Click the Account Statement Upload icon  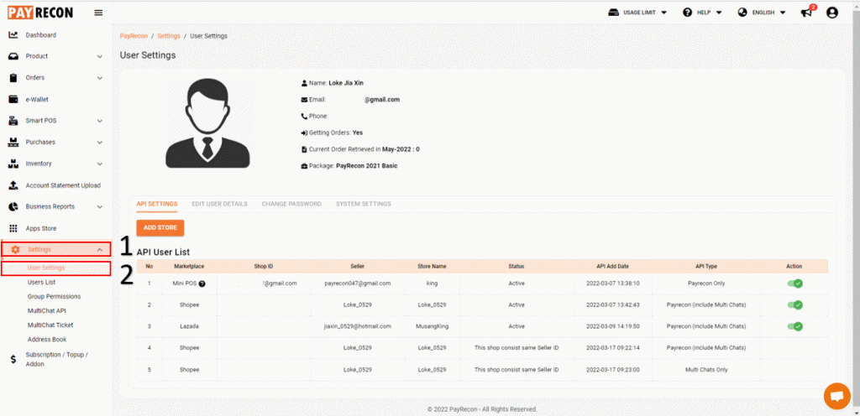(13, 185)
